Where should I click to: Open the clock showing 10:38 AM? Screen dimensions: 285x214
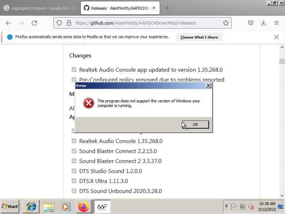pyautogui.click(x=267, y=207)
